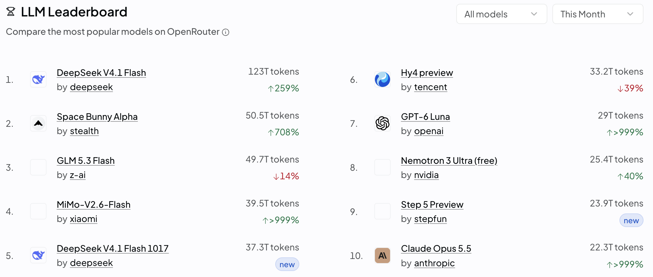653x277 pixels.
Task: Click the 33.2T tokens value
Action: coord(617,71)
